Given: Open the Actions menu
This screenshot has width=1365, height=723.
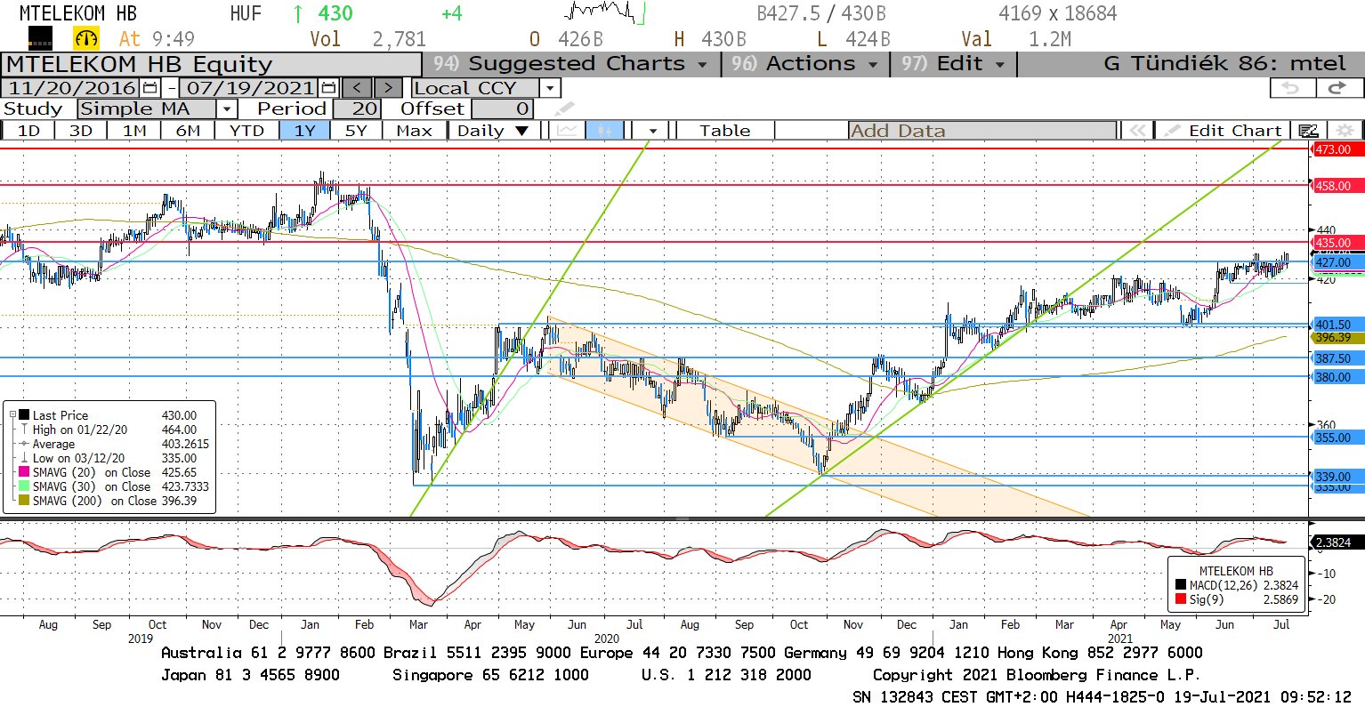Looking at the screenshot, I should pyautogui.click(x=804, y=64).
